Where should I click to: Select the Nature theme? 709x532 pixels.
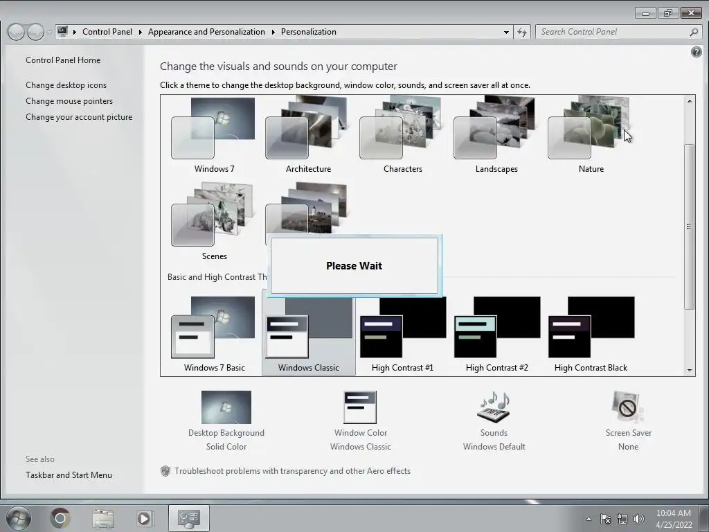[591, 136]
